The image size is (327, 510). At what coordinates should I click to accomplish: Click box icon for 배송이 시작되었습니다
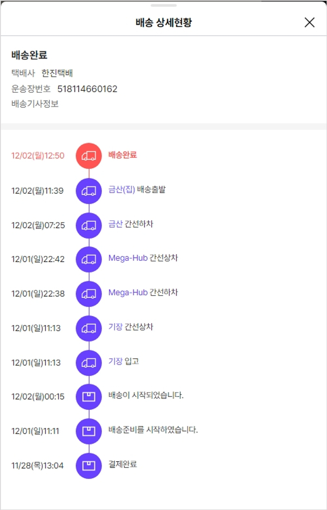pos(89,396)
